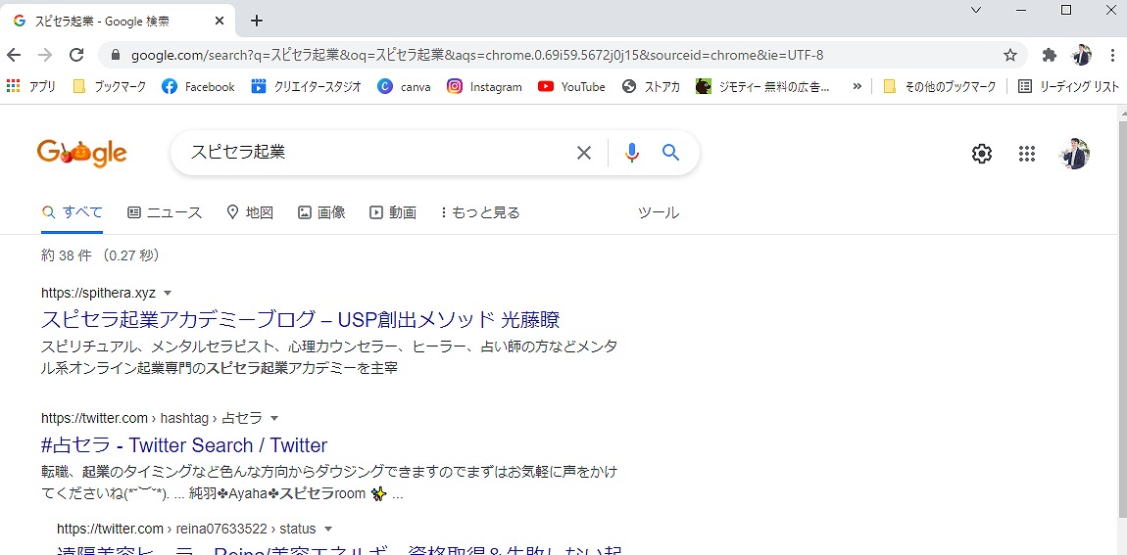Open the Facebook bookmark
The height and width of the screenshot is (555, 1127).
tap(198, 86)
